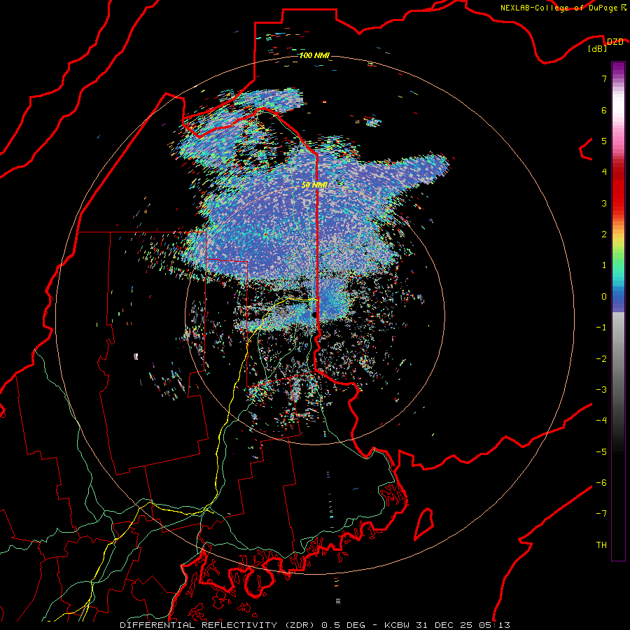Click the positive 6 value on dB scale

(x=604, y=110)
